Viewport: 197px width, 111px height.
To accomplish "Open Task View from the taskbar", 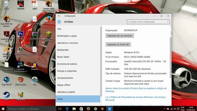I will 60,109.
